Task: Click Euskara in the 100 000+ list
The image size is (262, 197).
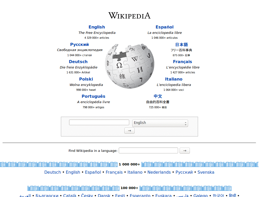Action: [163, 195]
